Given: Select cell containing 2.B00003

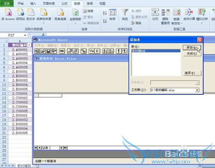Looking at the screenshot, I should point(20,80).
